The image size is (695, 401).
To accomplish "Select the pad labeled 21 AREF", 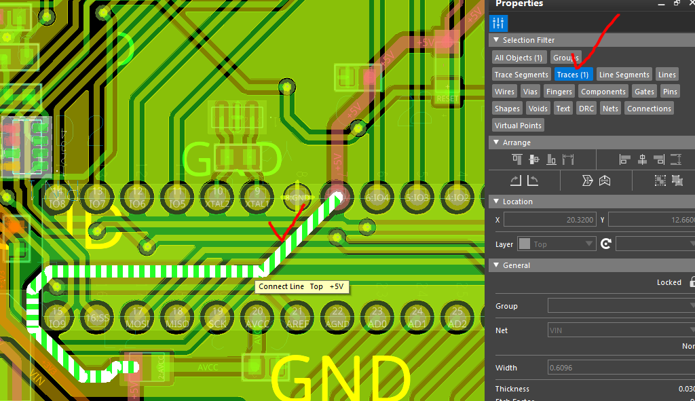I will tap(297, 318).
